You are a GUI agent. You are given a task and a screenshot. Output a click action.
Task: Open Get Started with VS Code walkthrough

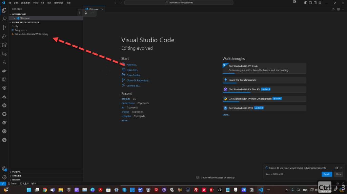(x=264, y=68)
